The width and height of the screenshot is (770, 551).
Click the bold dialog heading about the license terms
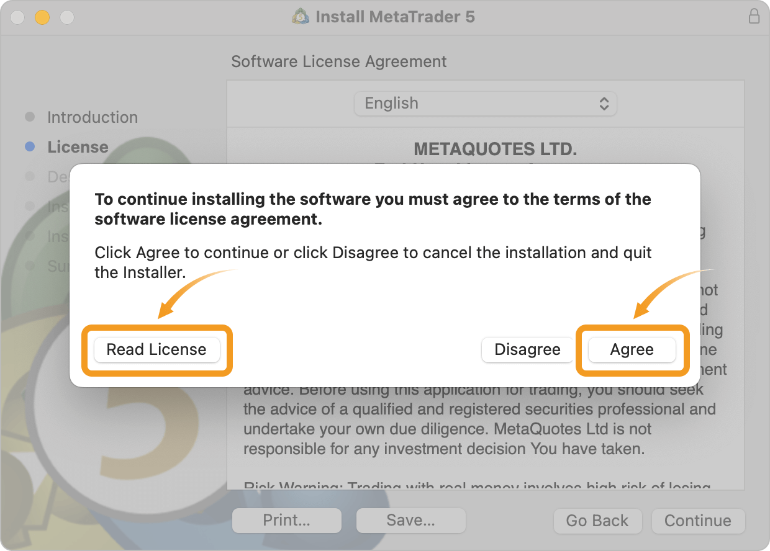pyautogui.click(x=373, y=209)
